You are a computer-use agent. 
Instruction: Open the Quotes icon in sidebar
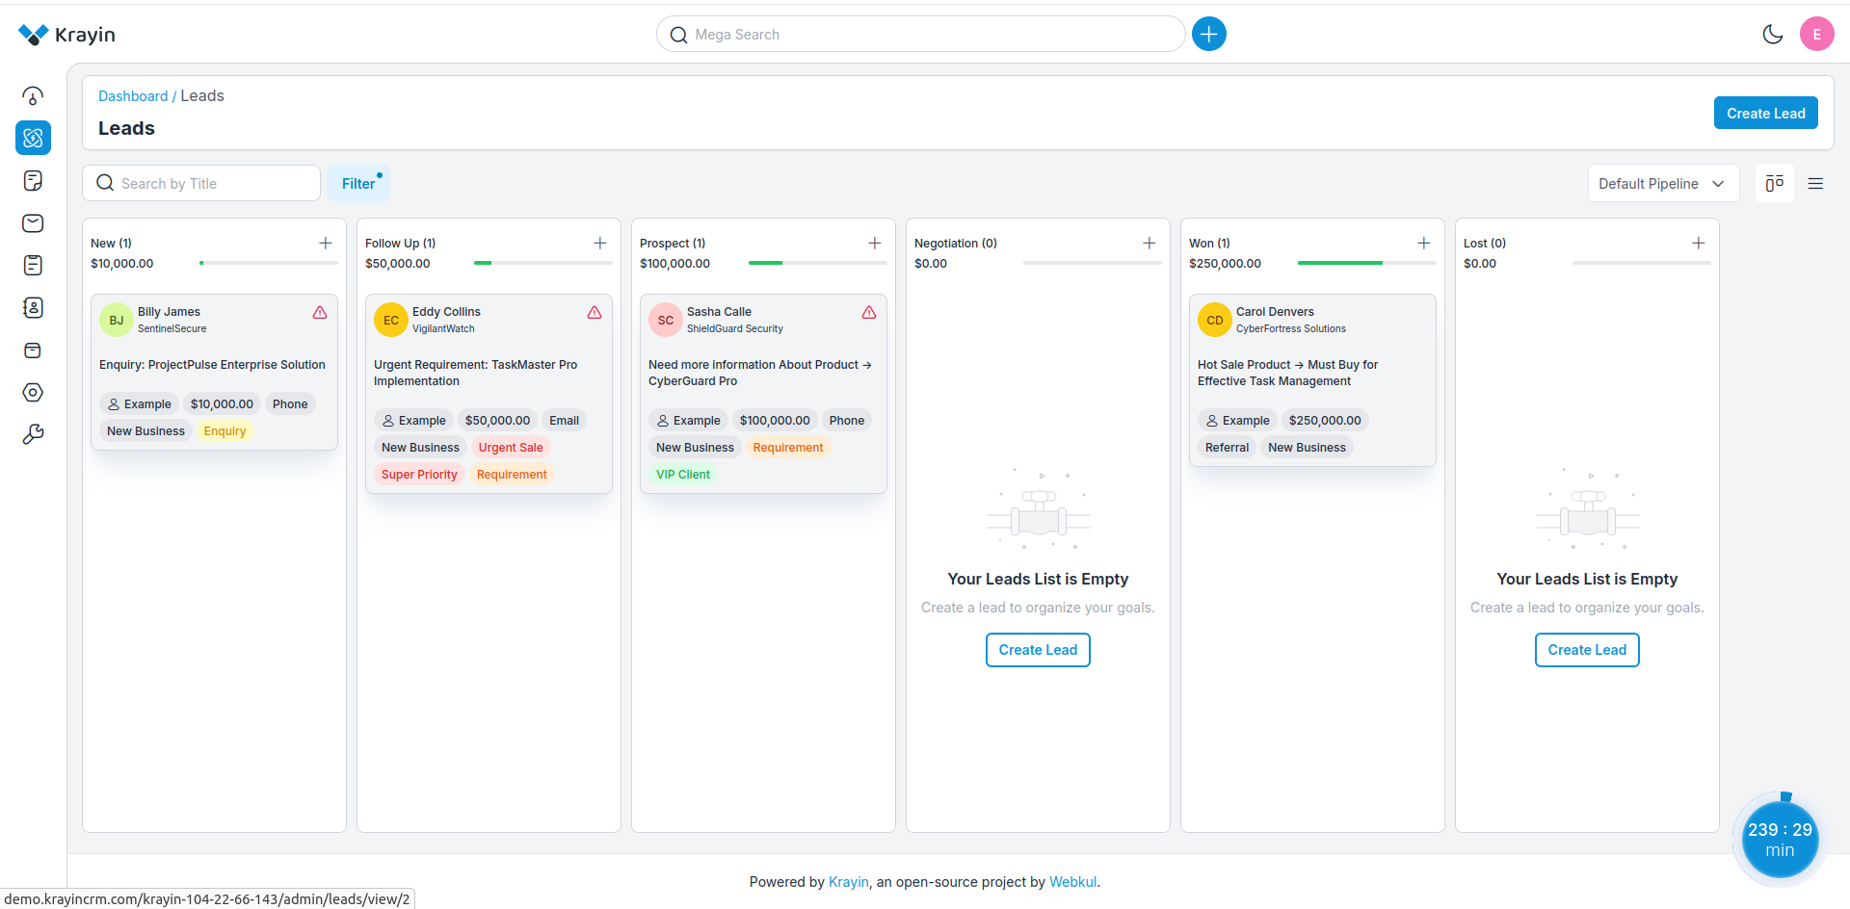tap(33, 180)
